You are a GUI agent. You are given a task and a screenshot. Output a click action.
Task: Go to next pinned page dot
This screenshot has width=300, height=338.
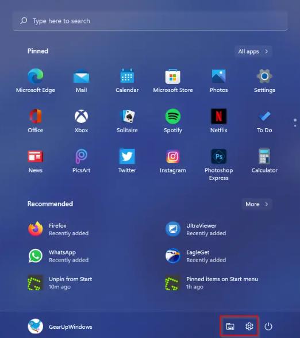[295, 126]
